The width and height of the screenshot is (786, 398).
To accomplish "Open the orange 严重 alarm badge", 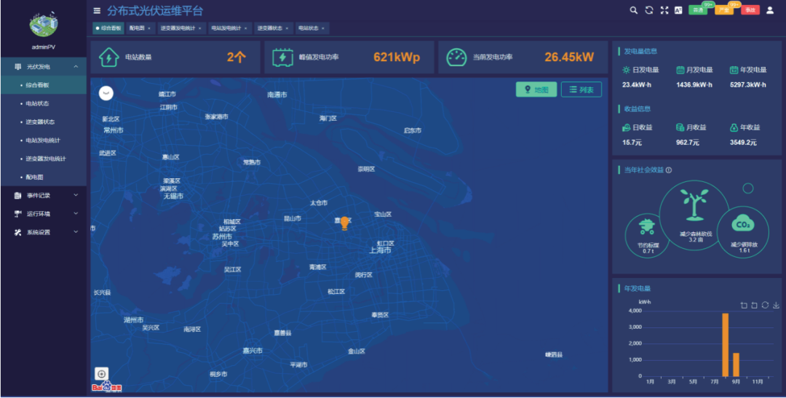I will pyautogui.click(x=724, y=10).
